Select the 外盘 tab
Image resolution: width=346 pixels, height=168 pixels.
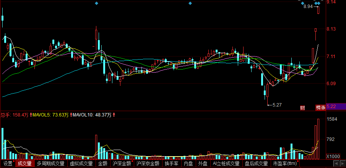[x=202, y=163]
